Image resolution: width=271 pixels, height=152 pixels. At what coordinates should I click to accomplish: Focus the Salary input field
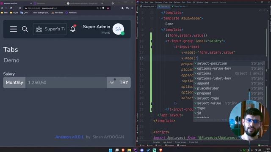tap(66, 82)
